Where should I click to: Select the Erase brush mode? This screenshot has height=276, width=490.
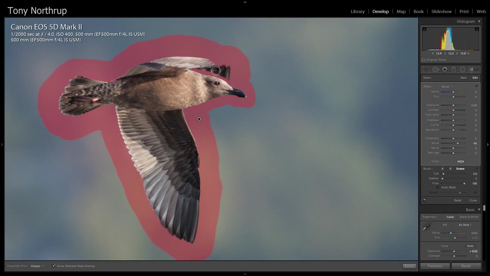click(x=460, y=169)
